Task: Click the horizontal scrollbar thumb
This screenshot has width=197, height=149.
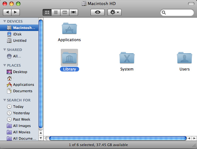Action: point(118,138)
